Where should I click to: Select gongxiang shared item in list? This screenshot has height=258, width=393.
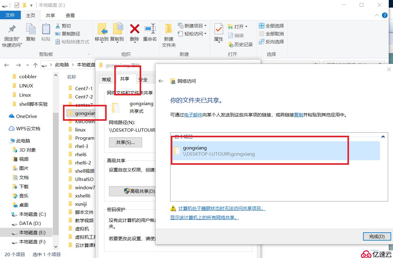pos(276,151)
